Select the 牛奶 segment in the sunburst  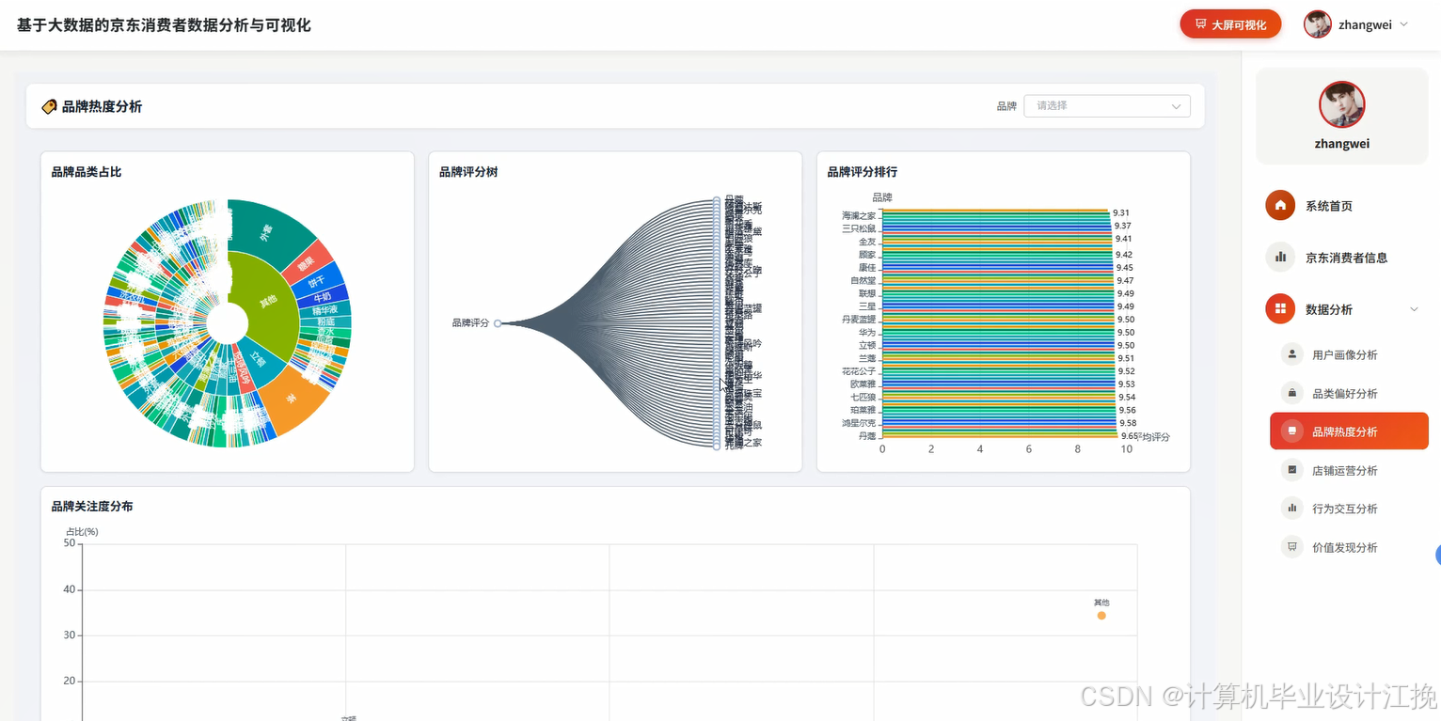(x=322, y=296)
